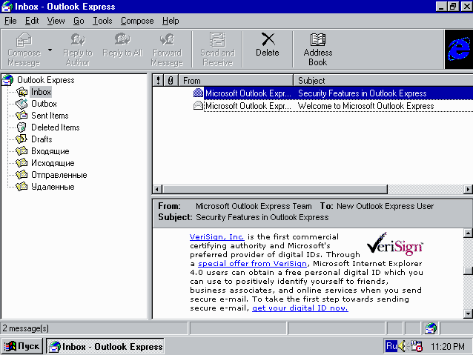Viewport: 473px width, 355px height.
Task: Click the Удаленные folder icon
Action: click(21, 187)
